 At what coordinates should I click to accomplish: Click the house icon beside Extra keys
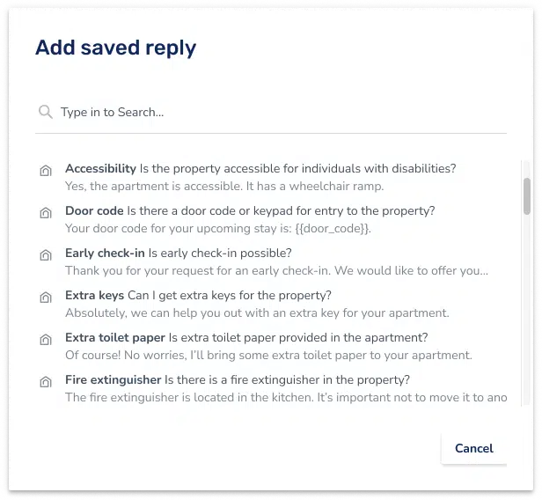tap(46, 297)
